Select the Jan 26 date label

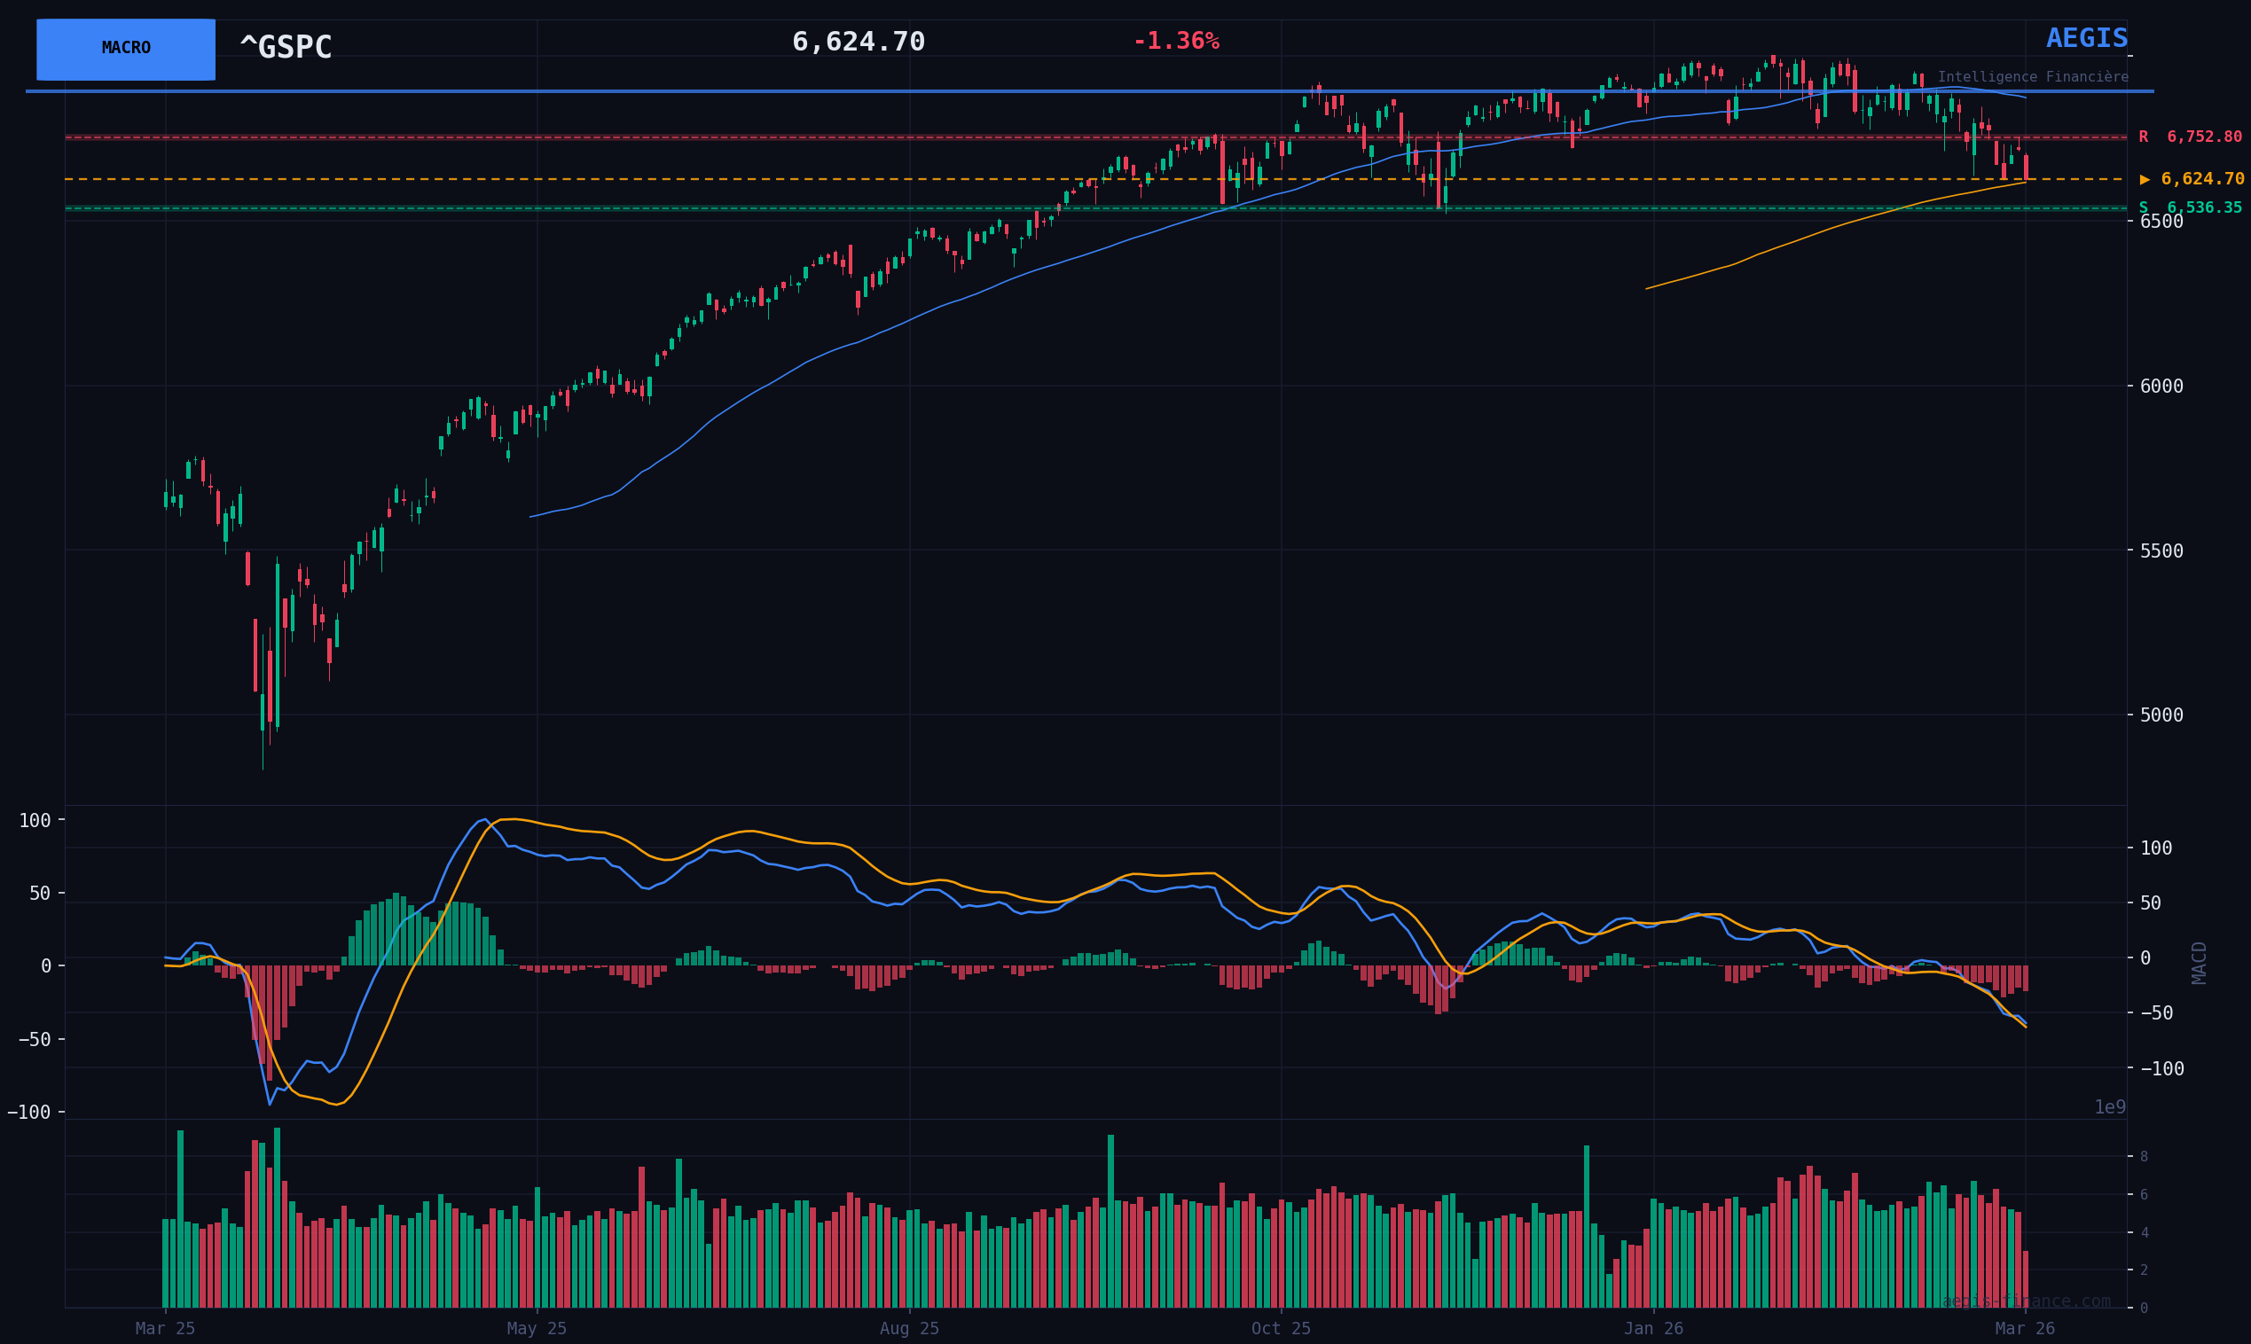[x=1653, y=1329]
